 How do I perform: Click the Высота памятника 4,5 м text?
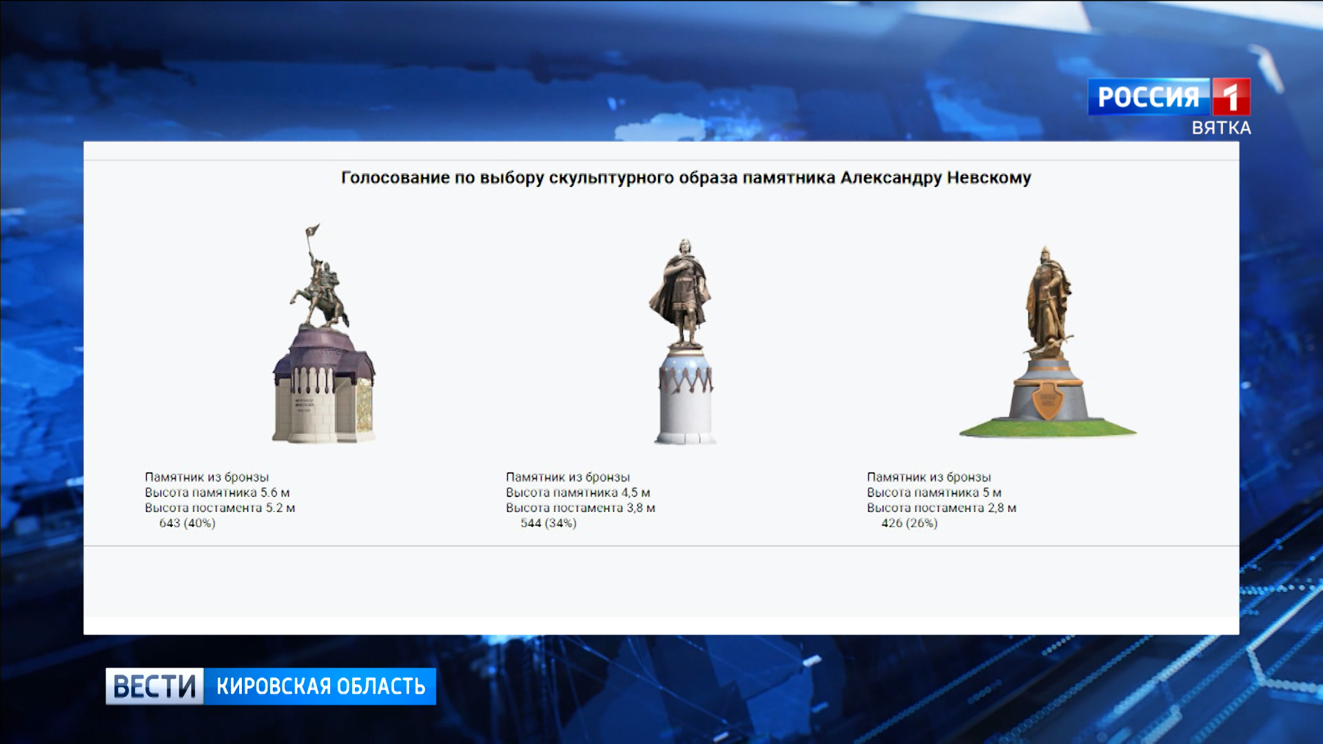(578, 493)
